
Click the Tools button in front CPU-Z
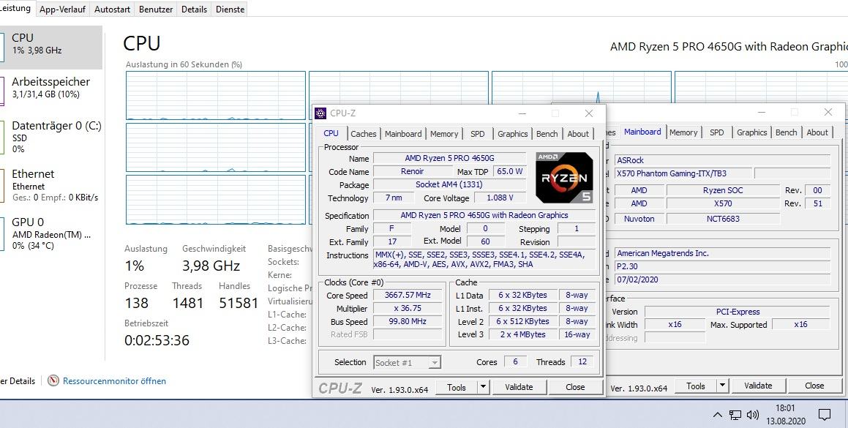[457, 387]
